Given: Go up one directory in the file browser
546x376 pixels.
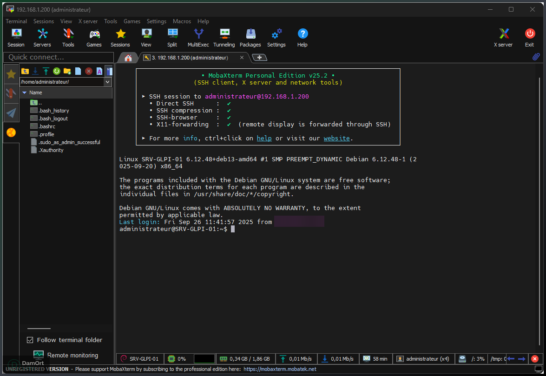Looking at the screenshot, I should click(x=25, y=71).
